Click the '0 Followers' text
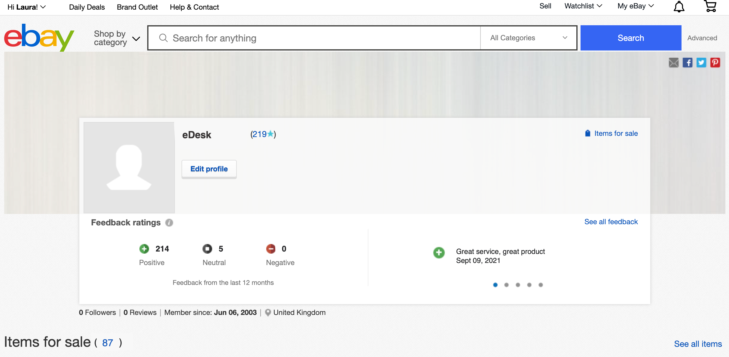The image size is (729, 357). (x=97, y=313)
